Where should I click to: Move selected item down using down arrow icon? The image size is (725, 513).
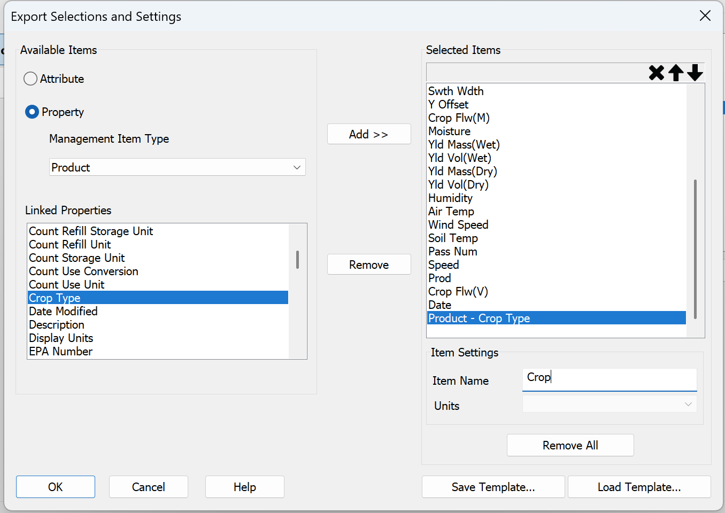(x=695, y=73)
